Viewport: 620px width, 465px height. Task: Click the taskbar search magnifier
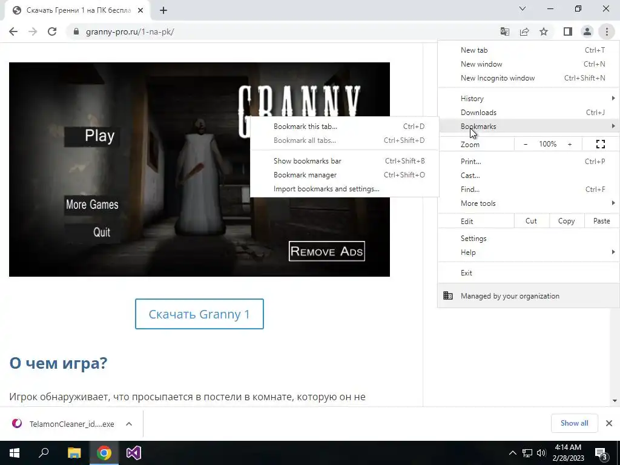coord(44,453)
